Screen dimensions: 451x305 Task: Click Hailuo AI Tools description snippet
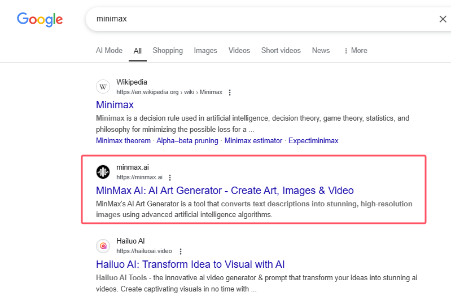[x=257, y=283]
